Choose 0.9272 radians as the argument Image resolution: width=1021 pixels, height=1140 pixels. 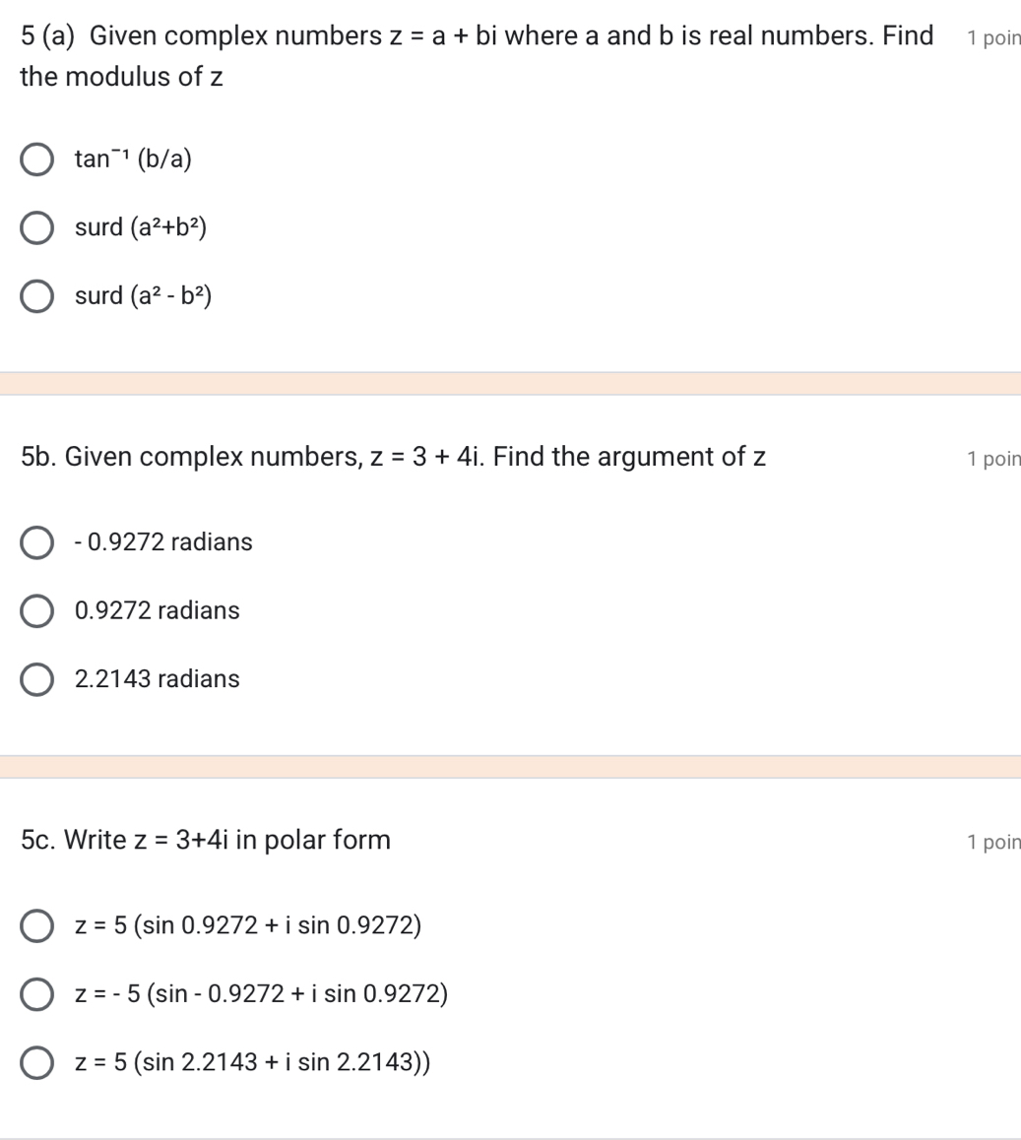pos(155,610)
